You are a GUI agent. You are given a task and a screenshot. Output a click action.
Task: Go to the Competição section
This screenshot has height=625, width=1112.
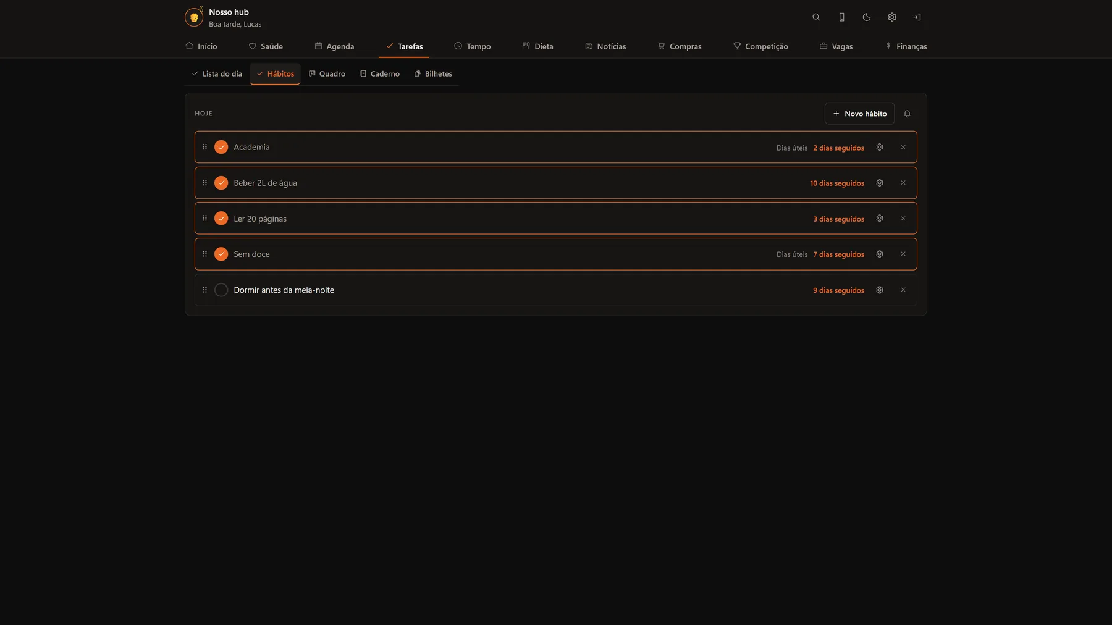coord(760,46)
